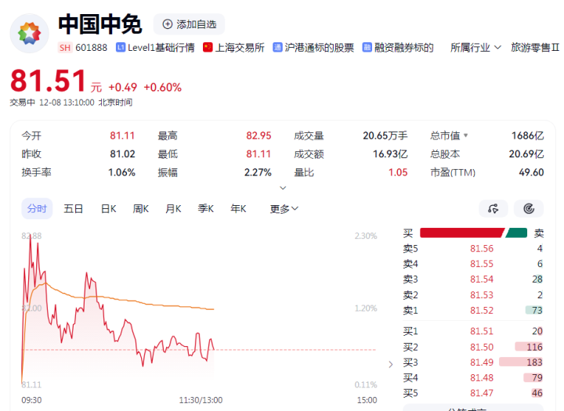This screenshot has width=564, height=411.
Task: Add stock via 添加自选 button
Action: 189,24
